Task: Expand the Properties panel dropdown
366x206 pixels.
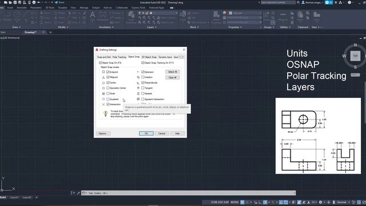Action: [x=235, y=27]
